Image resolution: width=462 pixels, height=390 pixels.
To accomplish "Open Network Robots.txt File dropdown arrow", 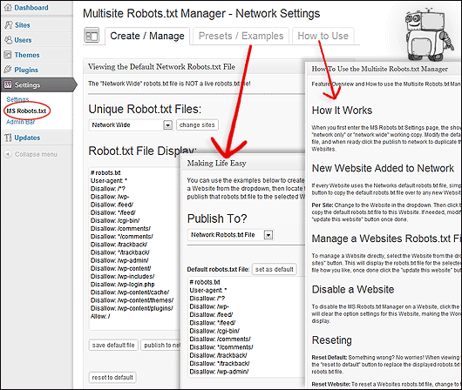I will tap(268, 235).
